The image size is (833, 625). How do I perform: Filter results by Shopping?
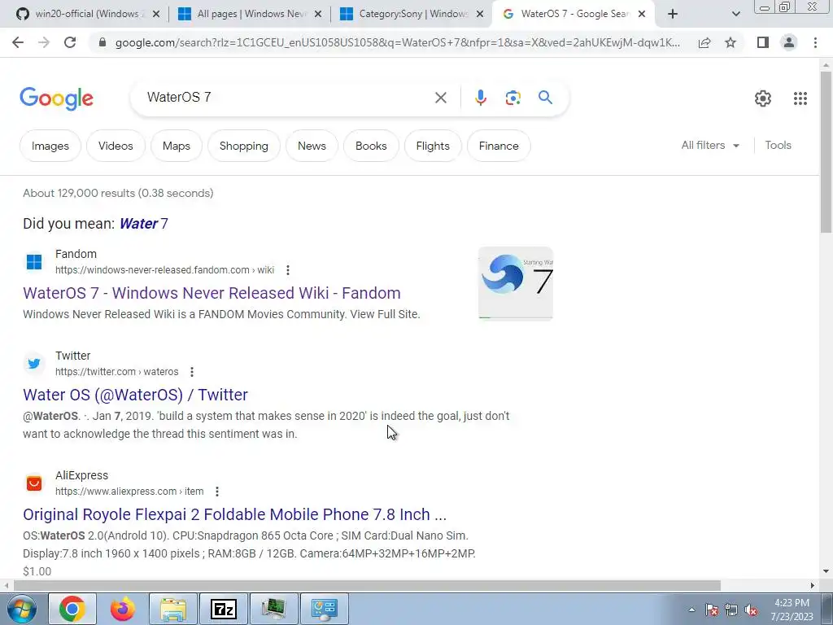244,146
